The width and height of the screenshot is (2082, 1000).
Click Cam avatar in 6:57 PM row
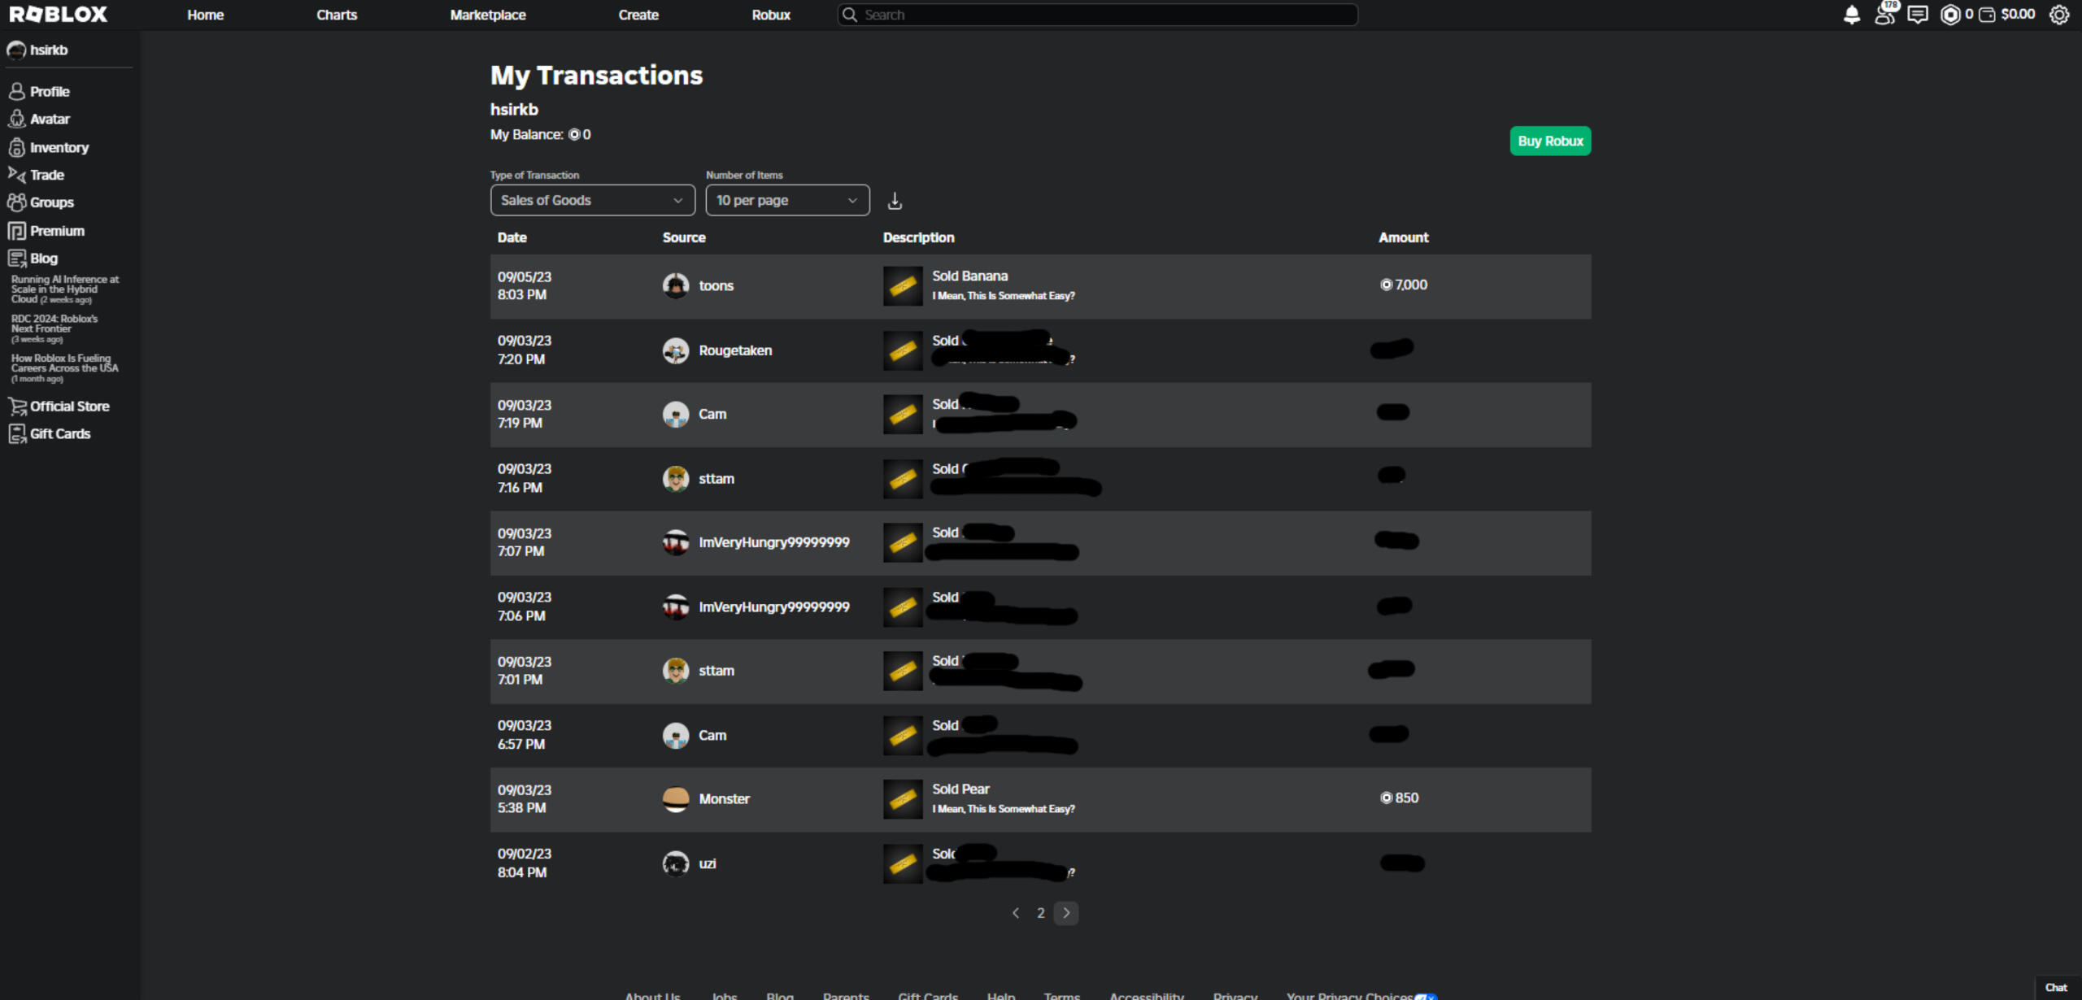[x=676, y=735]
